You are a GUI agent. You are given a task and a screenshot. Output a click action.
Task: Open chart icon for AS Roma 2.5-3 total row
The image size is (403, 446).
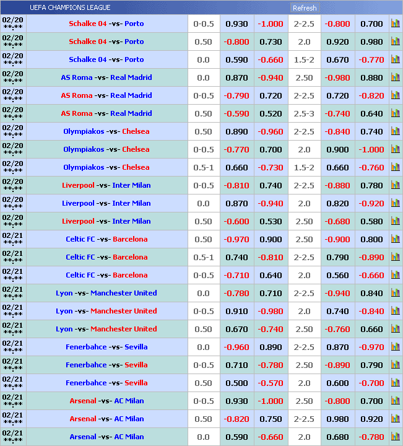point(395,114)
